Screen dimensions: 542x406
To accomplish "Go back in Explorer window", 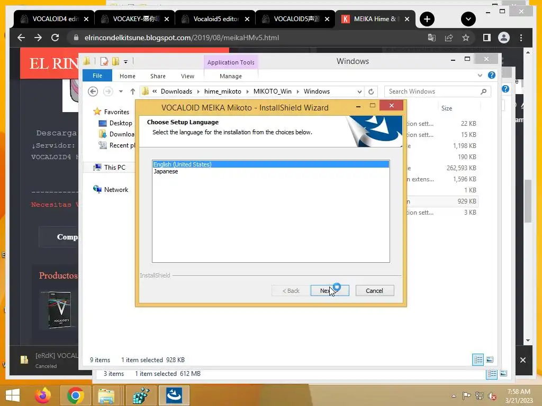I will [93, 91].
